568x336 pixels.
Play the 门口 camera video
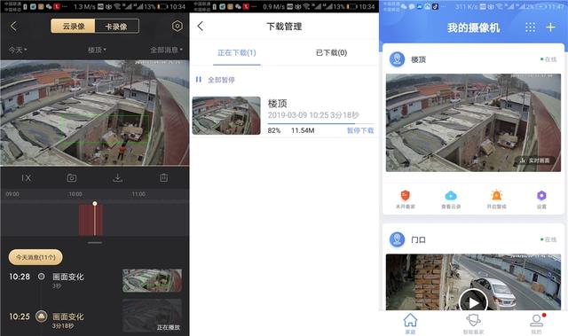click(473, 302)
